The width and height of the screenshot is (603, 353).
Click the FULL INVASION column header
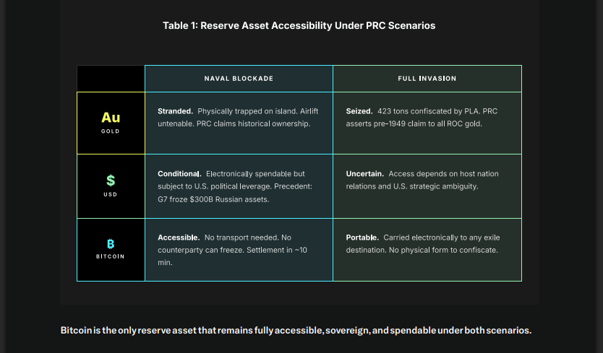tap(427, 79)
